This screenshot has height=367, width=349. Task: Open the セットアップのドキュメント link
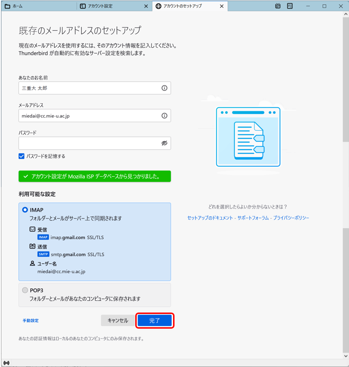[x=210, y=218]
